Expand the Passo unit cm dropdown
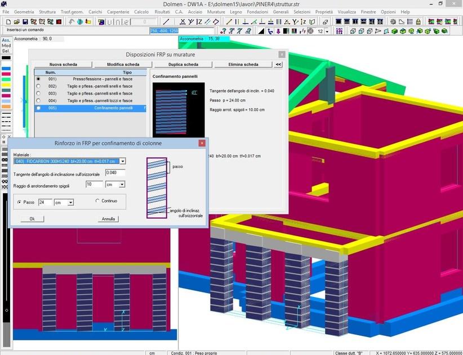Image resolution: width=463 pixels, height=355 pixels. click(70, 202)
